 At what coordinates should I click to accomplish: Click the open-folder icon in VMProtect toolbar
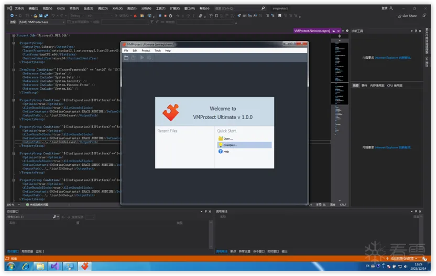[x=126, y=57]
